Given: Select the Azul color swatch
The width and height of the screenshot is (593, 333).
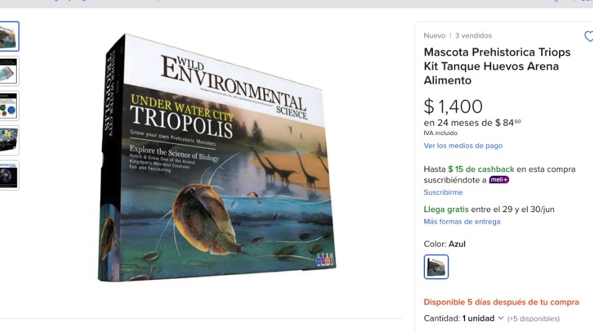Looking at the screenshot, I should pyautogui.click(x=436, y=267).
